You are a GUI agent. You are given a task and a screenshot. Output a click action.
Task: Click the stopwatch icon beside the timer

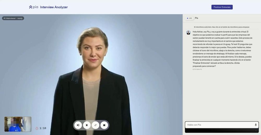click(37, 128)
